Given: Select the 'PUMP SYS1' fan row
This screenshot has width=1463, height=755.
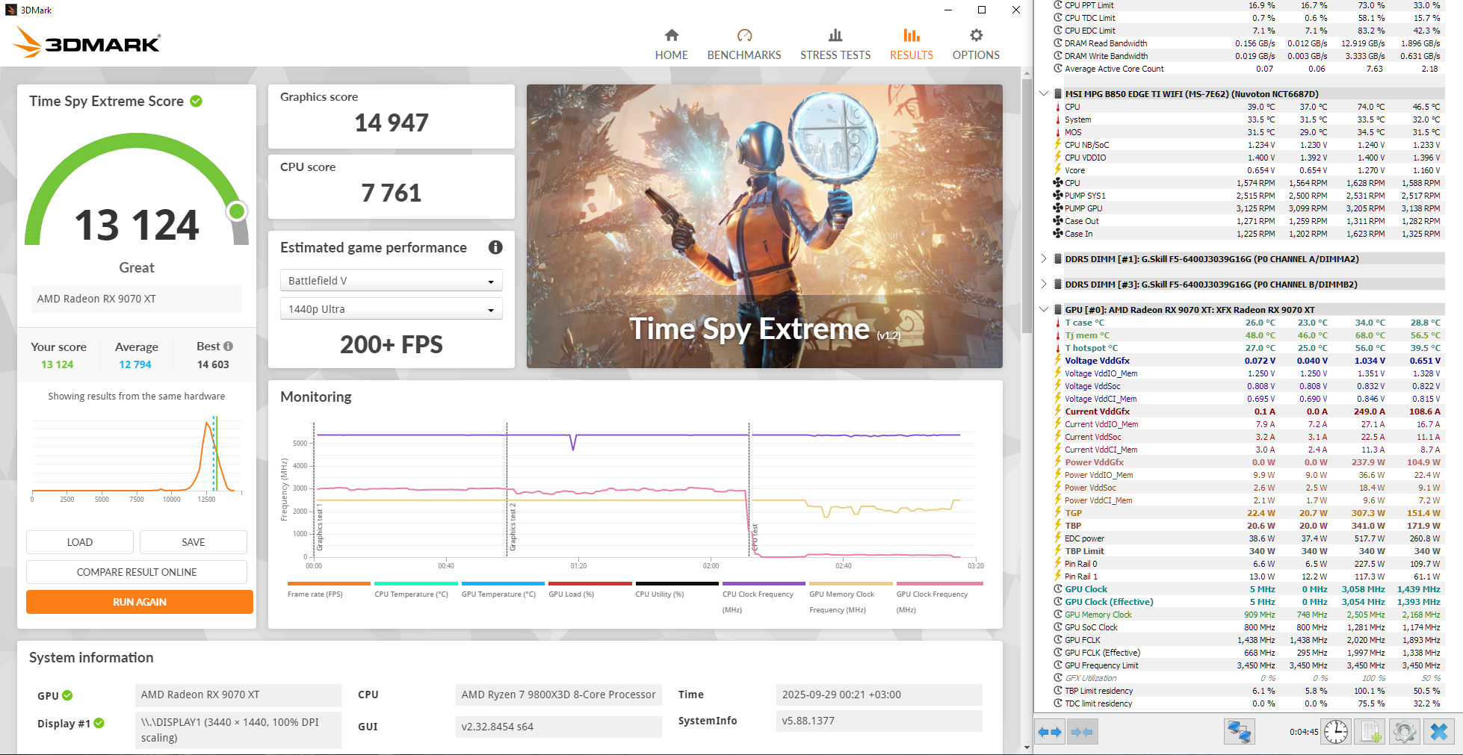Looking at the screenshot, I should tap(1249, 196).
